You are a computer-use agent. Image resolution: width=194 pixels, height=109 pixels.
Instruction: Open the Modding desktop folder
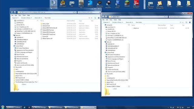pyautogui.click(x=189, y=4)
